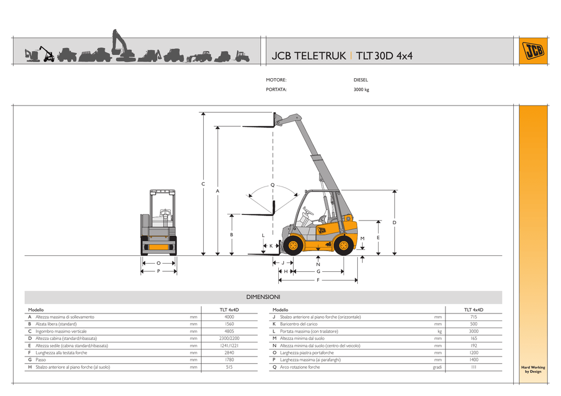Select the Altezza minima dal suolo (centro del veicolo) label
This screenshot has height=396, width=561.
[320, 346]
